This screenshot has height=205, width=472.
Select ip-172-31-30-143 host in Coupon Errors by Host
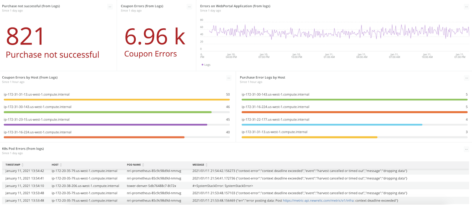(37, 107)
